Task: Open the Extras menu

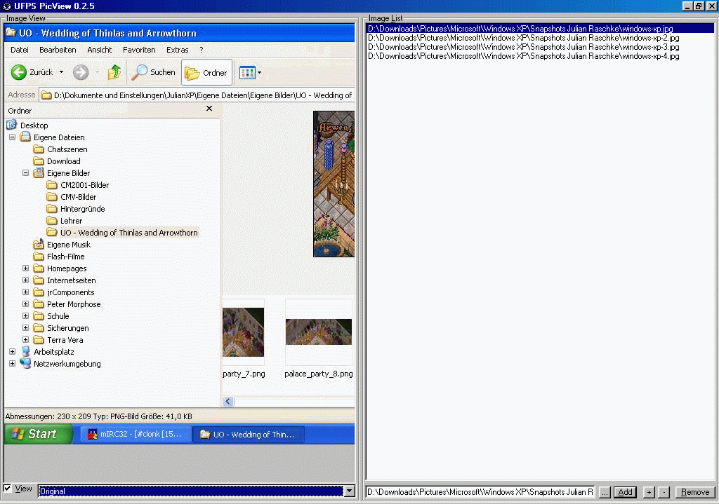Action: point(178,50)
